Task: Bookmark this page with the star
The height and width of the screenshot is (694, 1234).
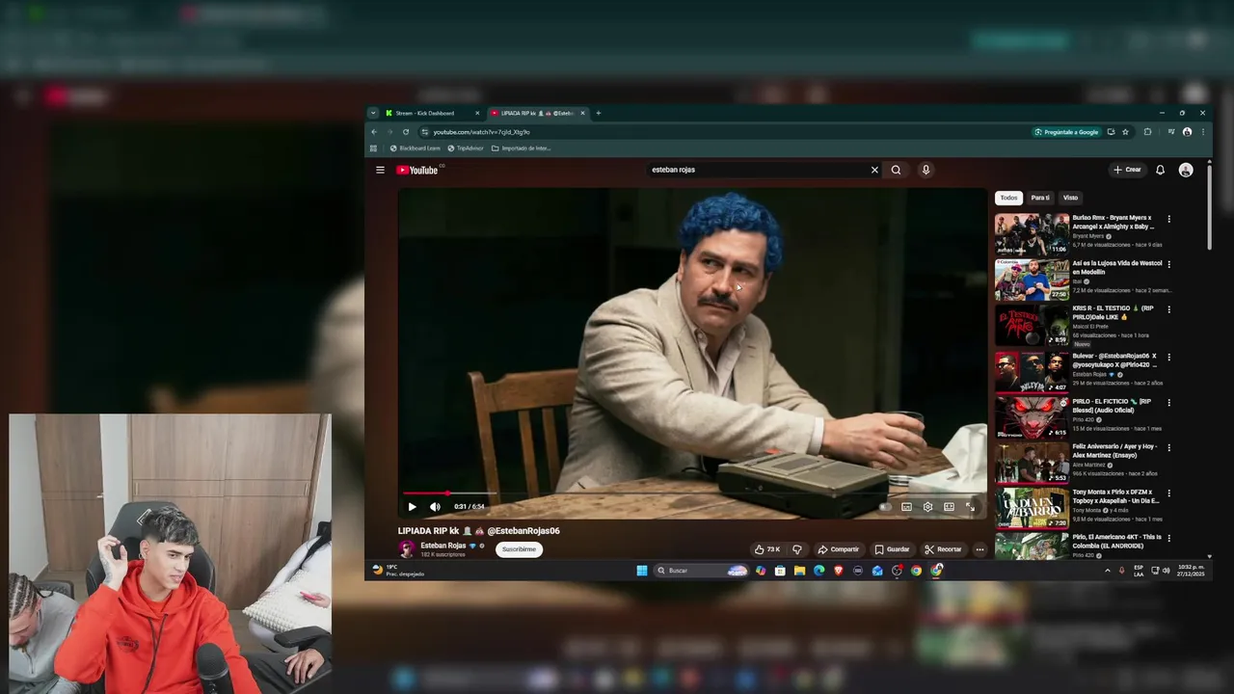Action: 1125,132
